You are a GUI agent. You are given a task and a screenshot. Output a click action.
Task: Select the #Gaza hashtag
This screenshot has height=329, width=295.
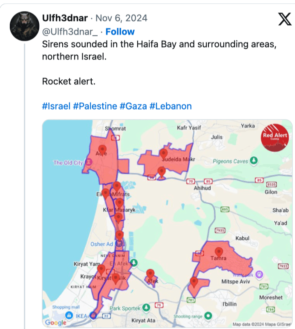click(x=133, y=106)
